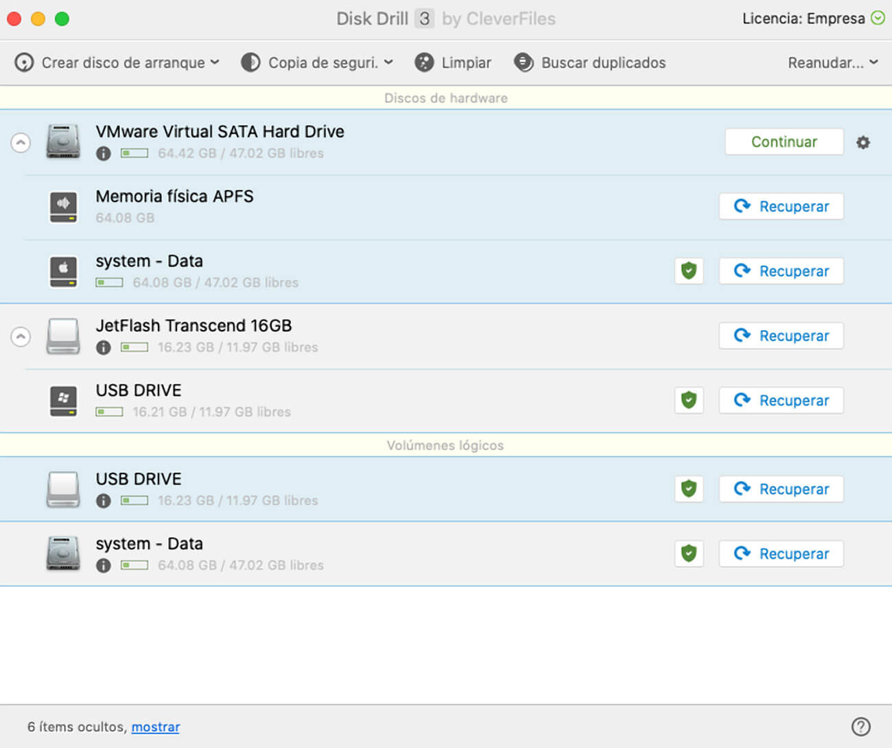Select JetFlash Transcend 16GB row title
This screenshot has height=748, width=892.
(193, 325)
